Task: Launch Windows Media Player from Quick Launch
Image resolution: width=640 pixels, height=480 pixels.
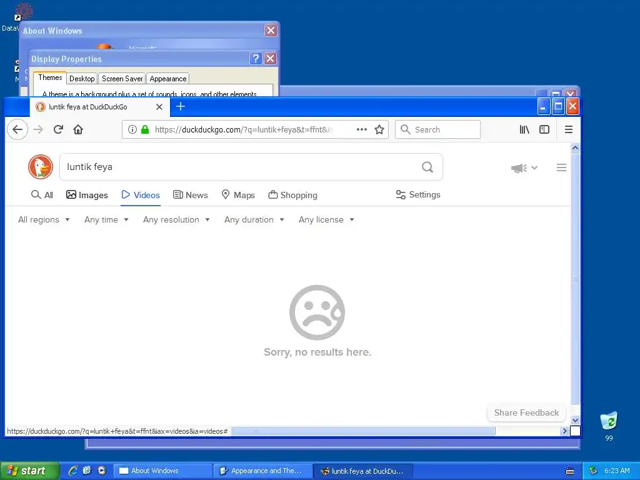Action: click(101, 471)
